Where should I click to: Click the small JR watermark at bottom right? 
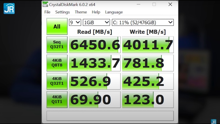click(x=213, y=121)
